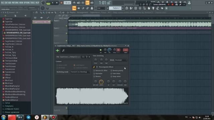Toggle the channel ON green light
The width and height of the screenshot is (214, 120).
tap(101, 50)
